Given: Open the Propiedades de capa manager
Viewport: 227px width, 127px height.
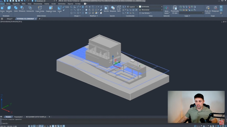Looking at the screenshot, I should click(x=175, y=9).
